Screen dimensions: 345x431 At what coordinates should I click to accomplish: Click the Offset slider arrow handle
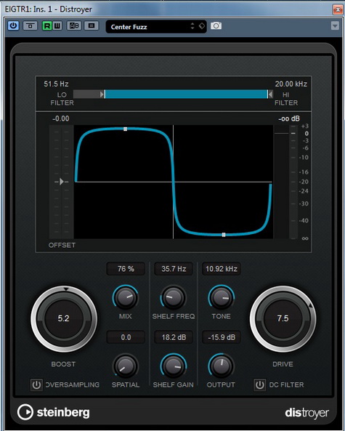[x=61, y=182]
